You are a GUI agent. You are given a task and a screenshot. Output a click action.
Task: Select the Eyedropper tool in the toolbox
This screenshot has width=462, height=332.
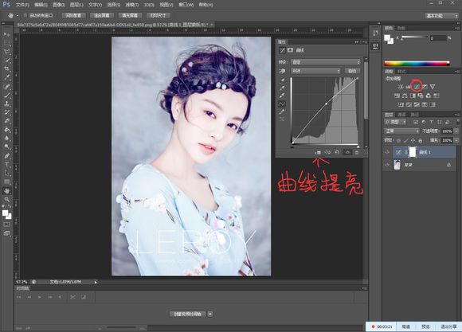[x=6, y=77]
